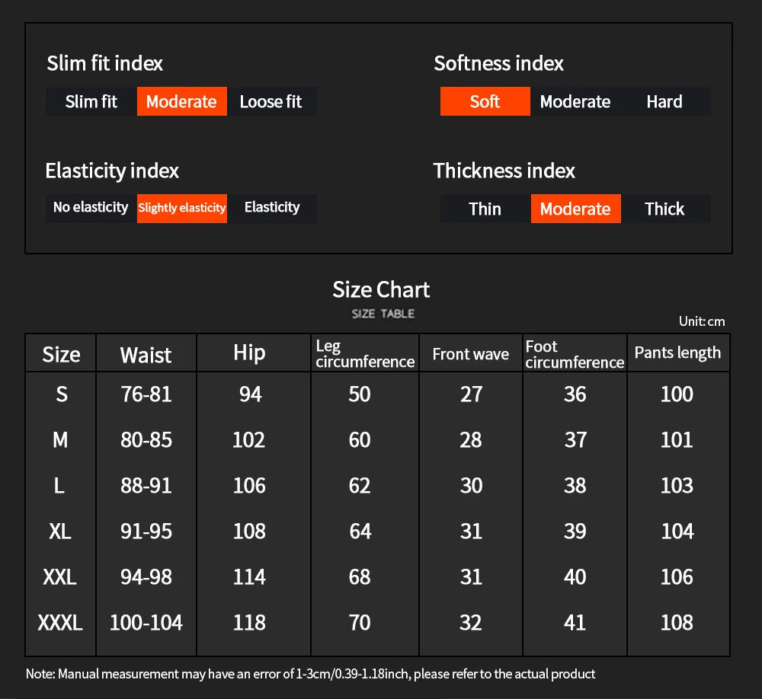762x699 pixels.
Task: Choose Thin in the Thickness index
Action: coord(485,209)
